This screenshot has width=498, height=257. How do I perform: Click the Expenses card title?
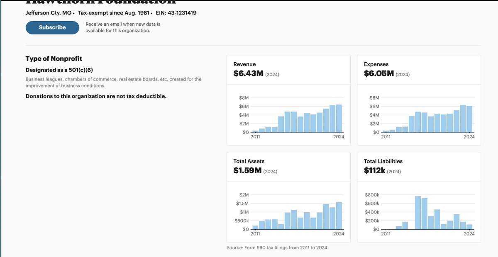tap(376, 64)
